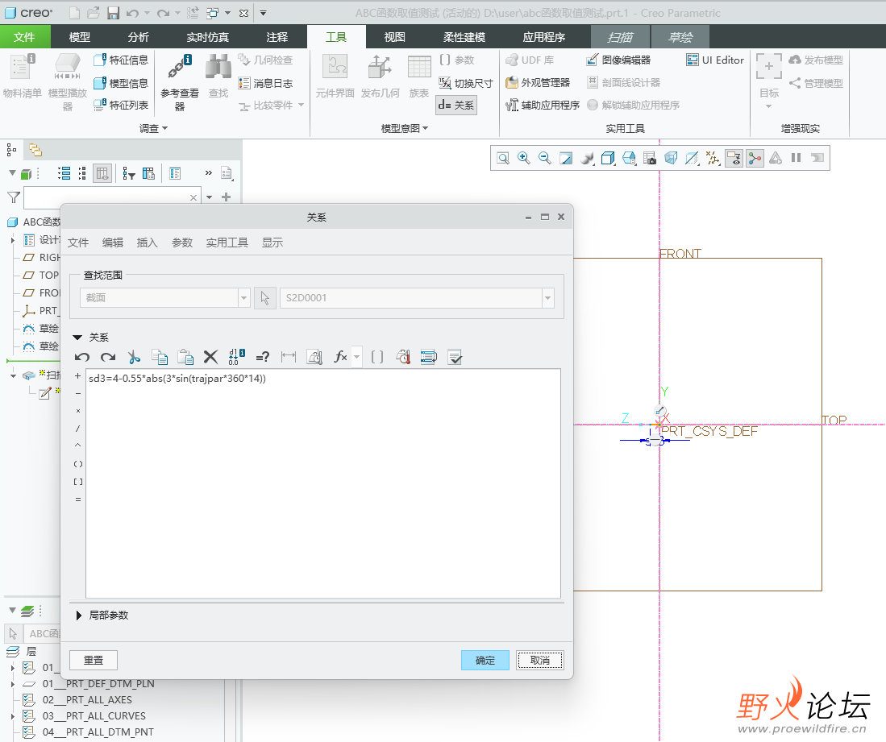This screenshot has width=886, height=742.
Task: Launch UI Editor tool
Action: pyautogui.click(x=715, y=60)
